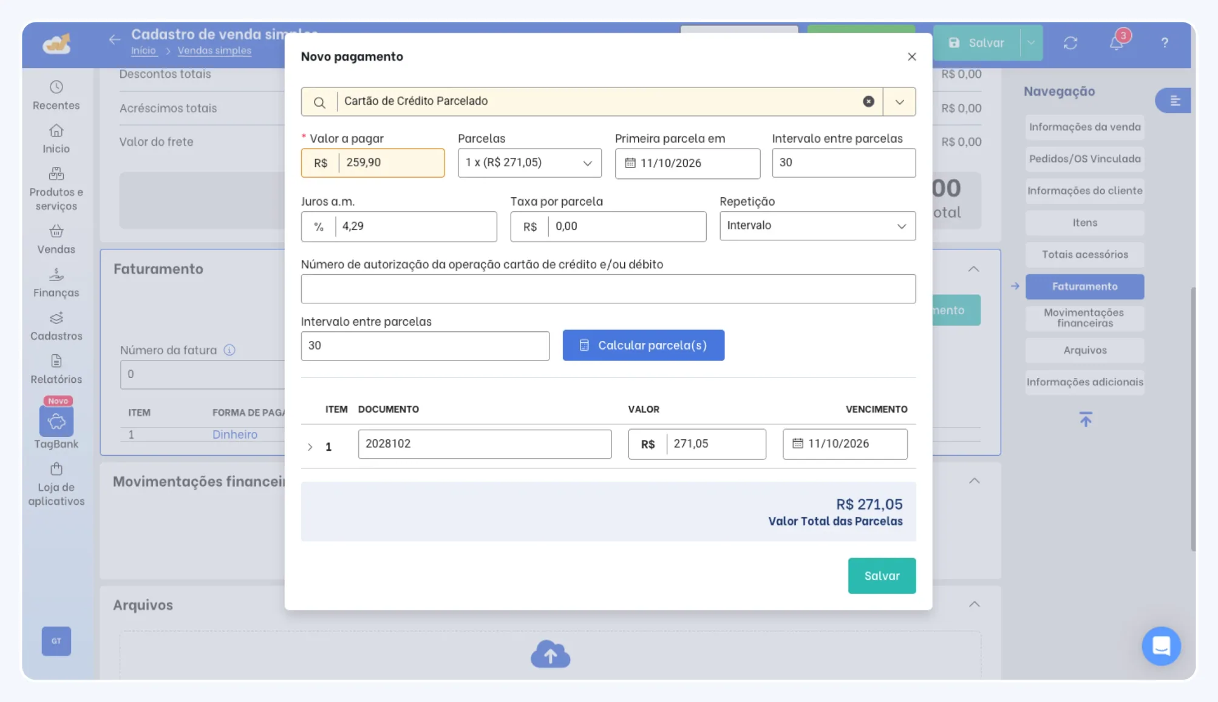Open the Parcelas dropdown
Viewport: 1218px width, 702px height.
click(x=529, y=163)
